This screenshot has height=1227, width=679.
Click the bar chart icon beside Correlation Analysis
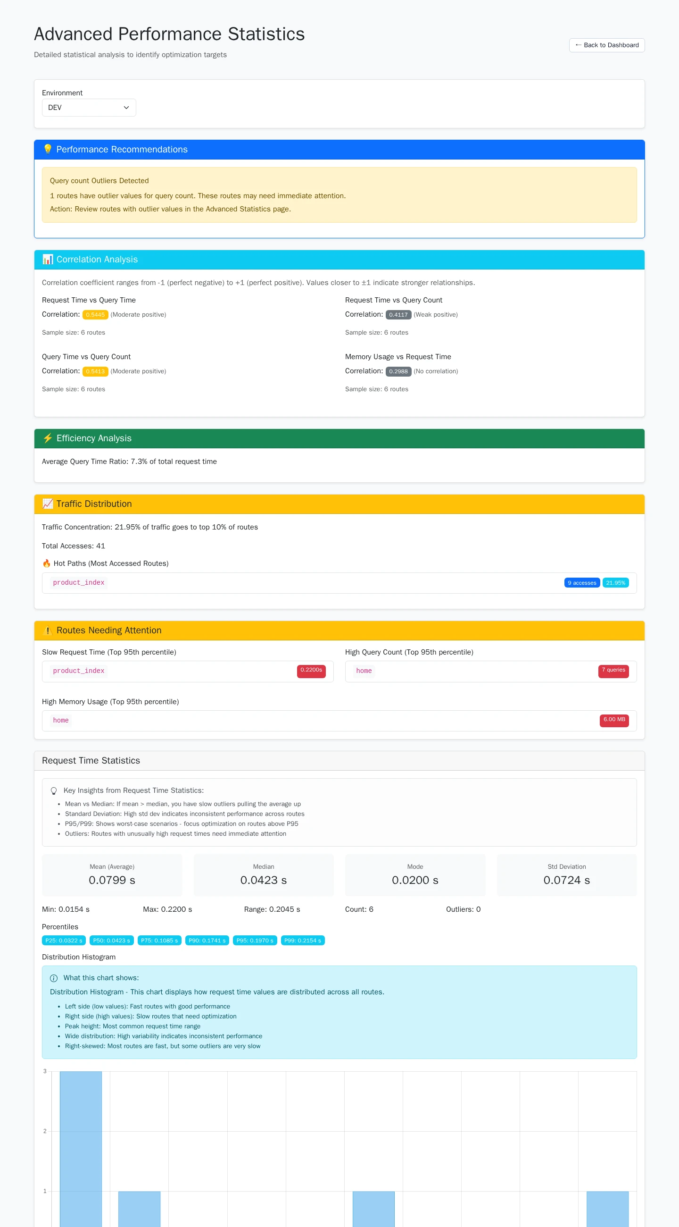click(x=48, y=259)
